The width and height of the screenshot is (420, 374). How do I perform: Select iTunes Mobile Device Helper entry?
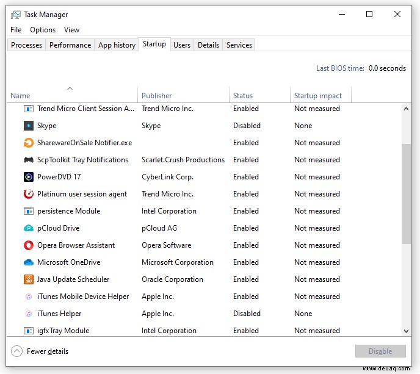(83, 297)
